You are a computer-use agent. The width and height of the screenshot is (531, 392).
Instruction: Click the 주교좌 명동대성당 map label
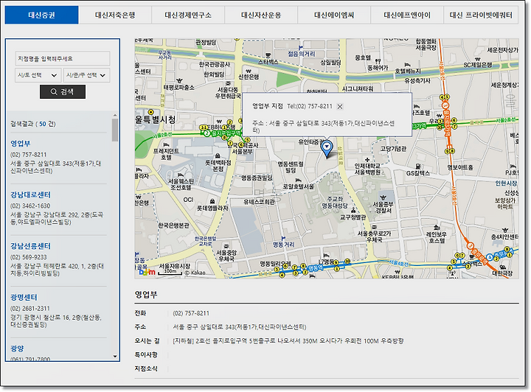[335, 202]
